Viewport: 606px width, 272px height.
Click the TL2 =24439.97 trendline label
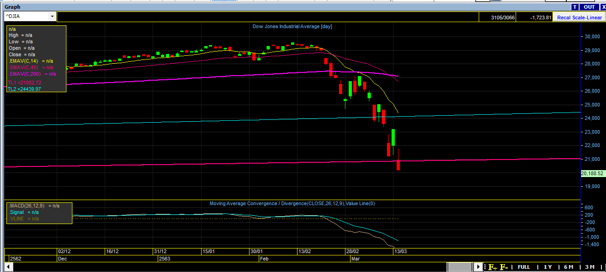point(24,89)
